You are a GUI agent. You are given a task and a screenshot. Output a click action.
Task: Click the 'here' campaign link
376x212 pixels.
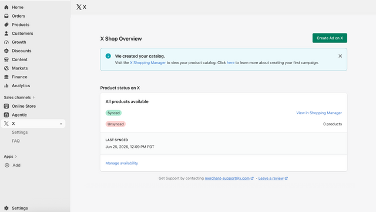point(230,62)
